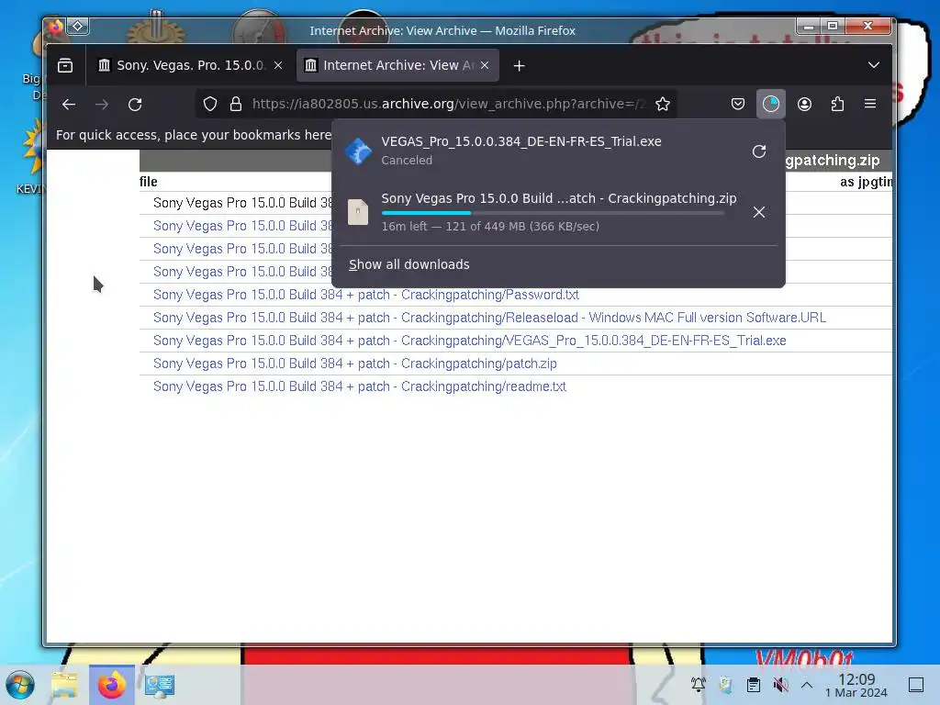Click the show desktop button
The width and height of the screenshot is (940, 705).
(916, 685)
